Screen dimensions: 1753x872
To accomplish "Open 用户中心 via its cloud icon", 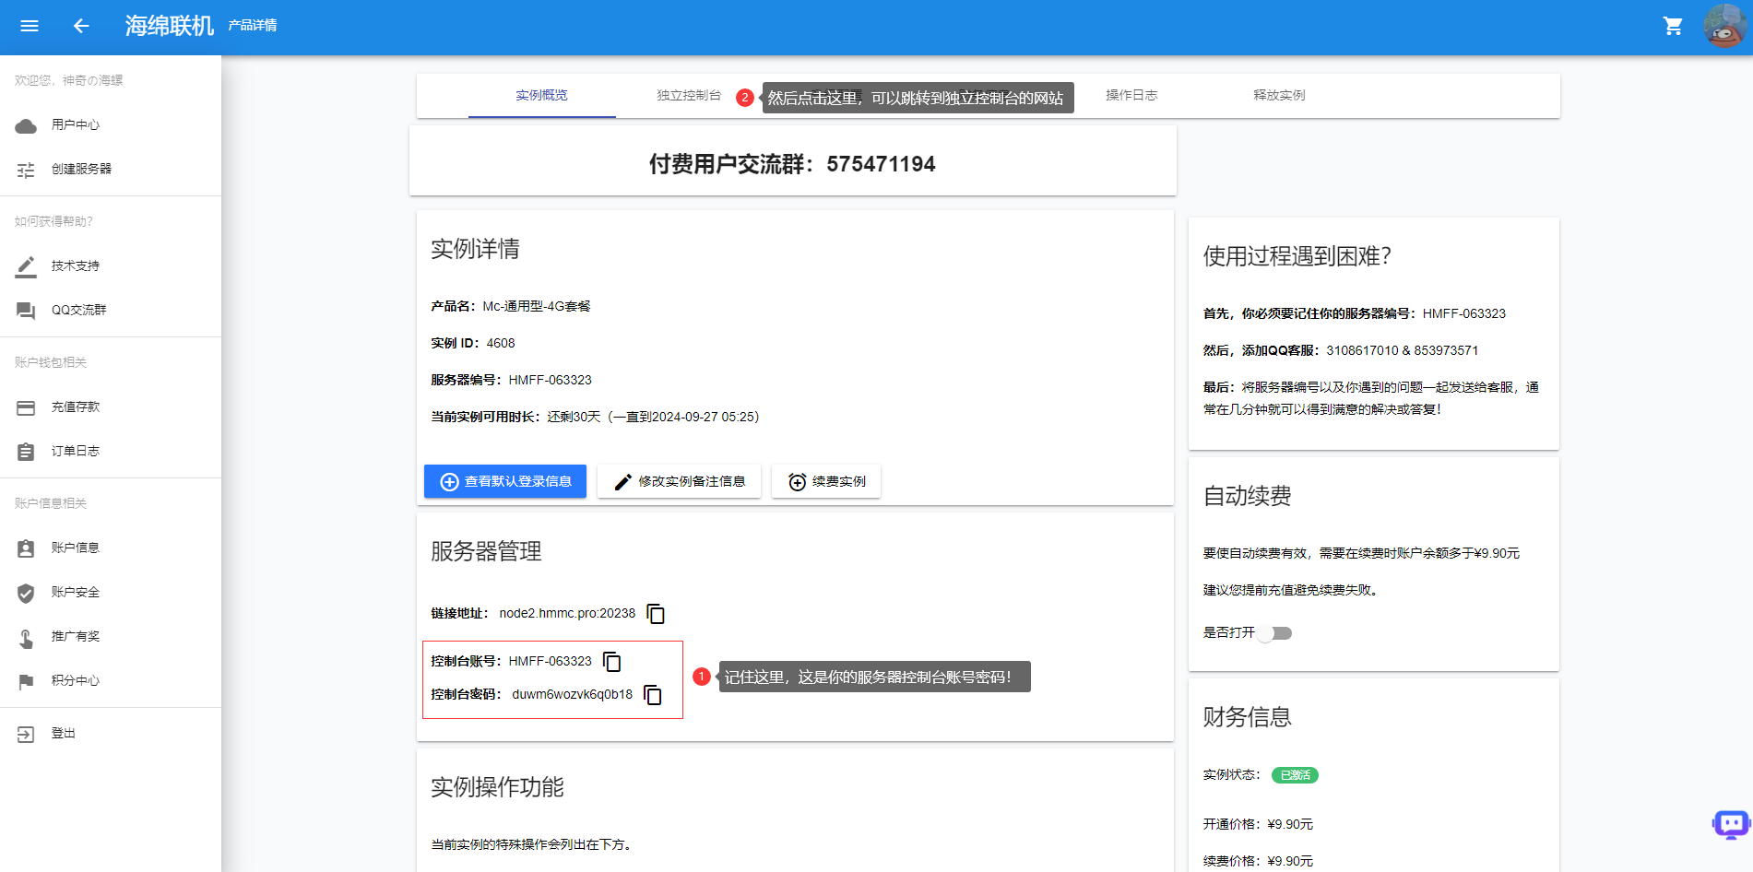I will pos(26,124).
